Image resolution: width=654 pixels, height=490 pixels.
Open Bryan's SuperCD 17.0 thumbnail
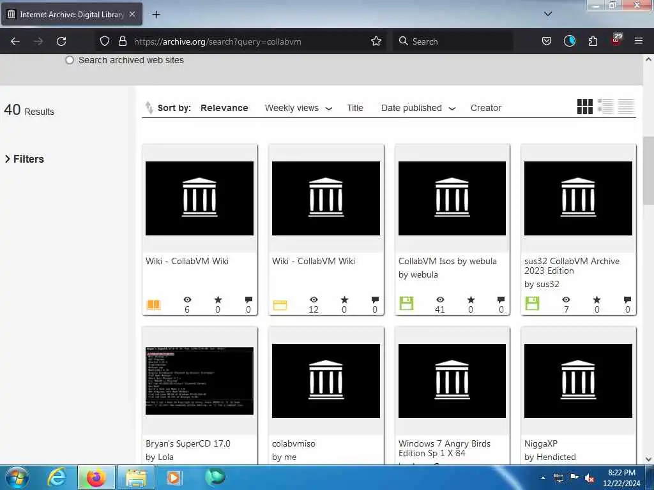click(199, 380)
